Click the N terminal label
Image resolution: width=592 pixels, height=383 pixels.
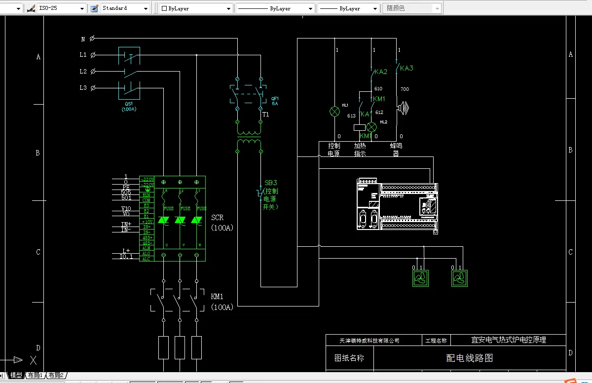click(x=83, y=38)
